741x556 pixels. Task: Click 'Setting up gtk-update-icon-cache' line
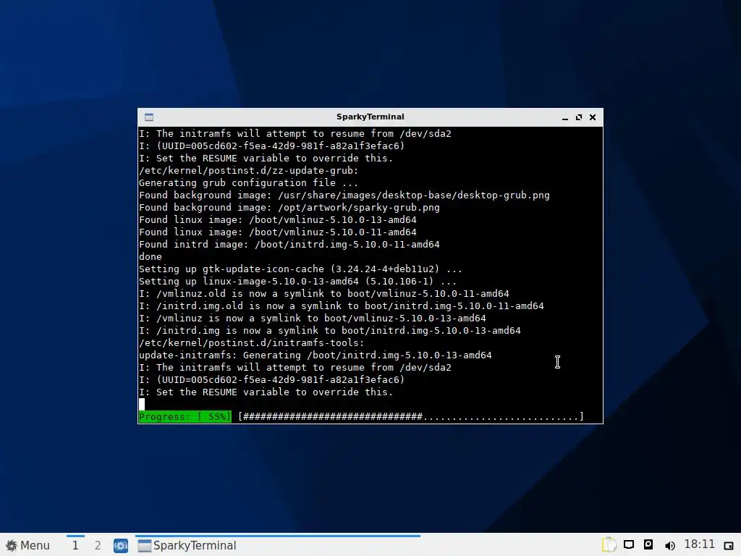pos(300,269)
